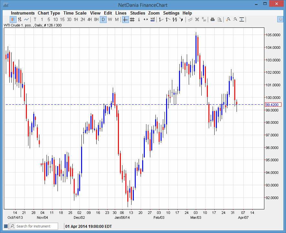This screenshot has height=233, width=286.
Task: Open the Settings menu
Action: click(x=171, y=13)
